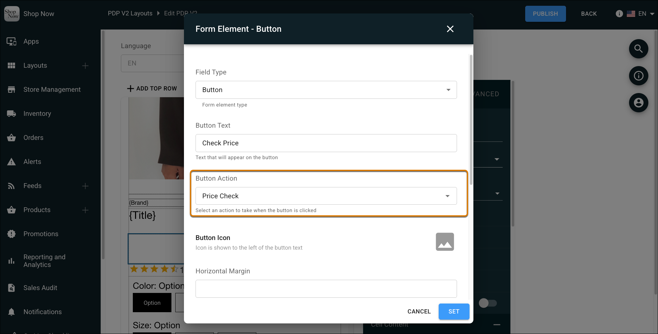
Task: Click the Orders basket icon
Action: pos(12,138)
